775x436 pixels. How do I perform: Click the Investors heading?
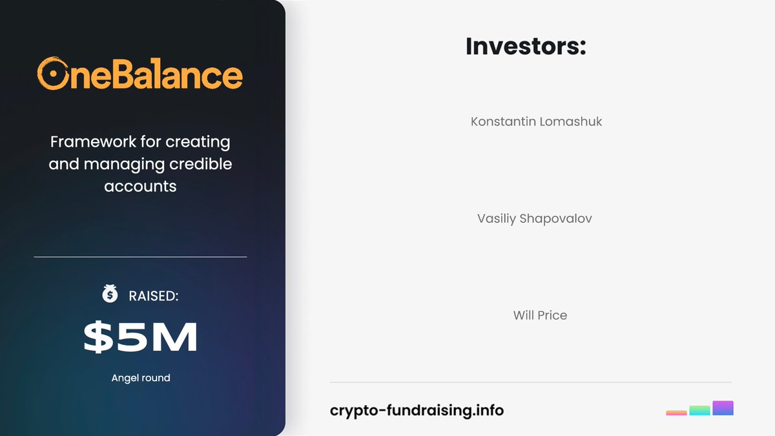click(526, 46)
